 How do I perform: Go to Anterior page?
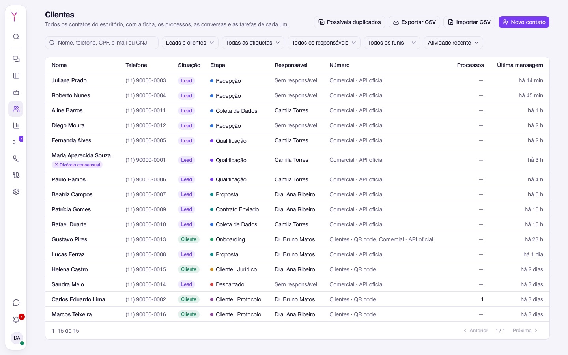pos(476,331)
